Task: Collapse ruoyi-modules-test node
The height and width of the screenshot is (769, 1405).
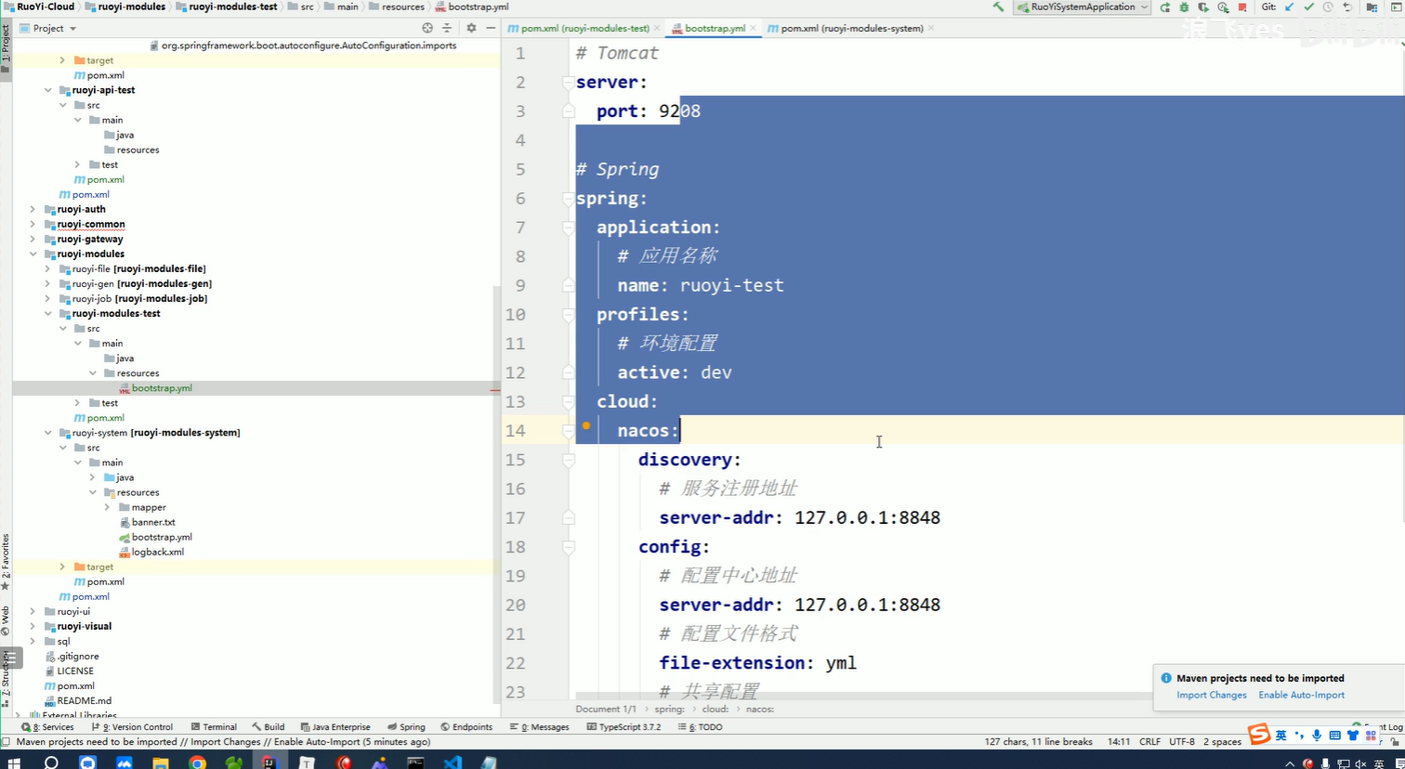Action: pyautogui.click(x=48, y=313)
